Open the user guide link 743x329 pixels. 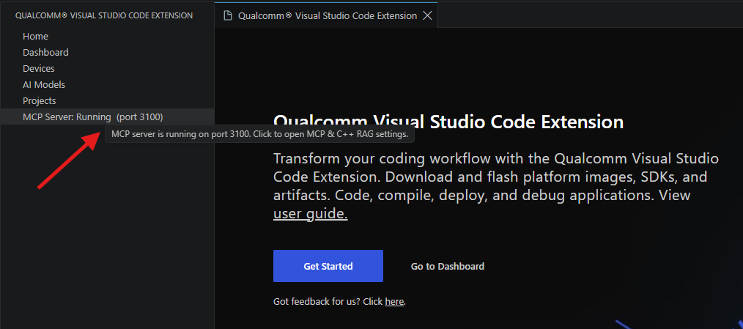pos(311,214)
